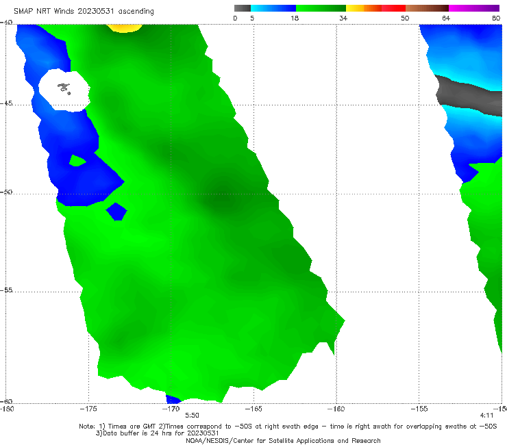Screen dimensions: 507x445
Task: Click the longitude label "-175"
Action: [88, 409]
